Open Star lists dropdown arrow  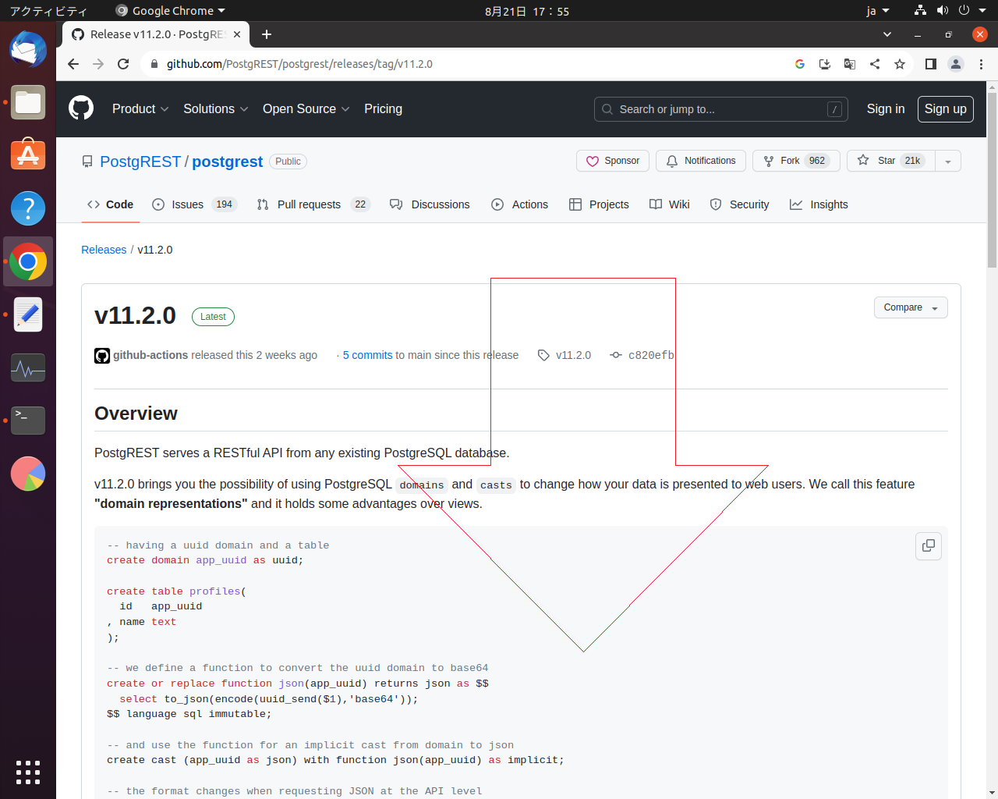(x=948, y=161)
